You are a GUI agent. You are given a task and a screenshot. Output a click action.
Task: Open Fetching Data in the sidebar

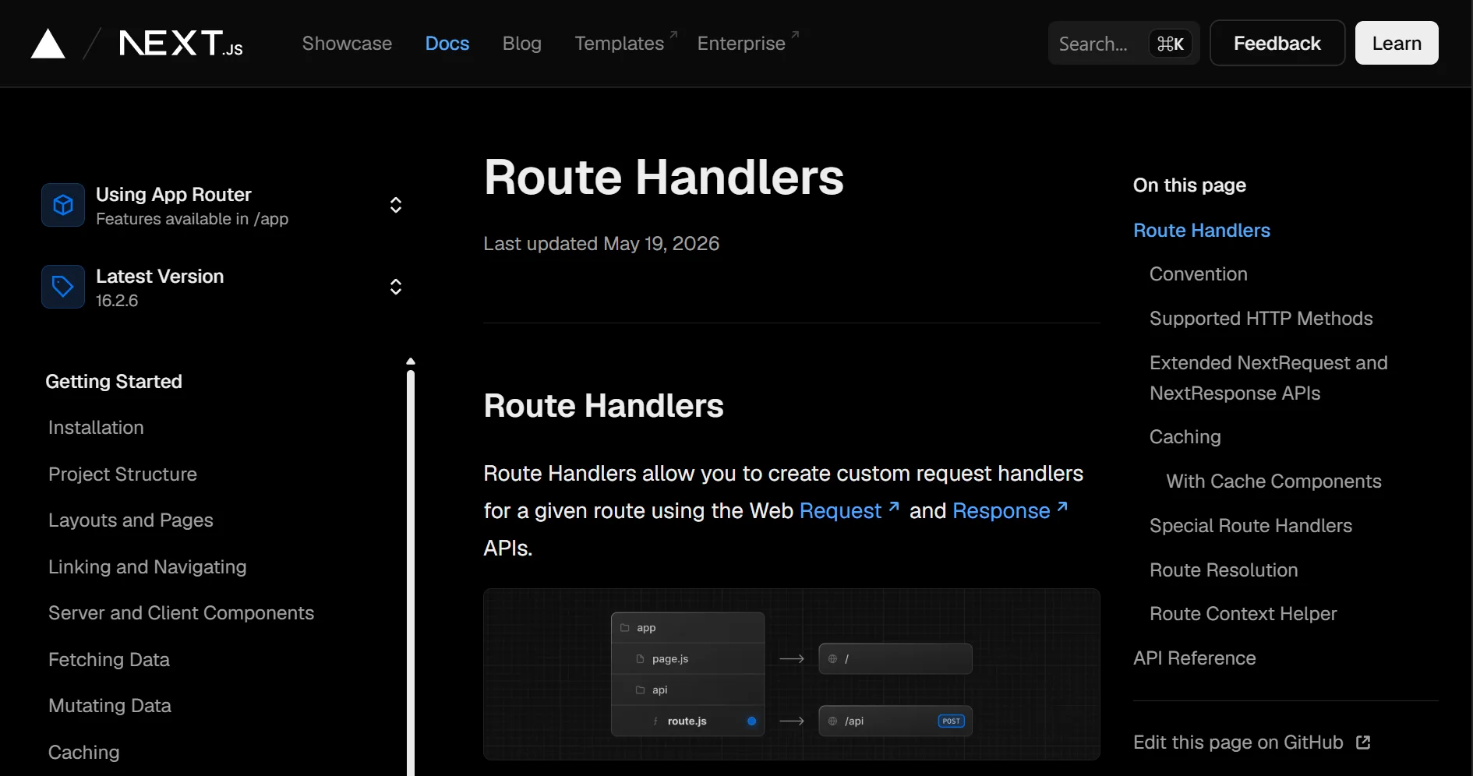109,660
